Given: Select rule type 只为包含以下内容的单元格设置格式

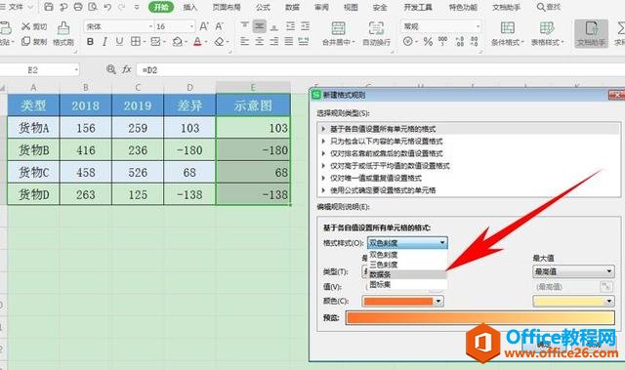Looking at the screenshot, I should [x=387, y=141].
